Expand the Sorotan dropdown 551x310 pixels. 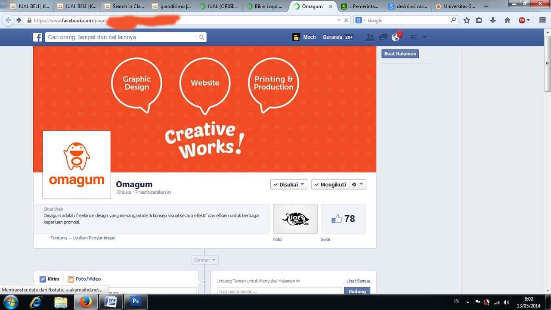coord(204,260)
